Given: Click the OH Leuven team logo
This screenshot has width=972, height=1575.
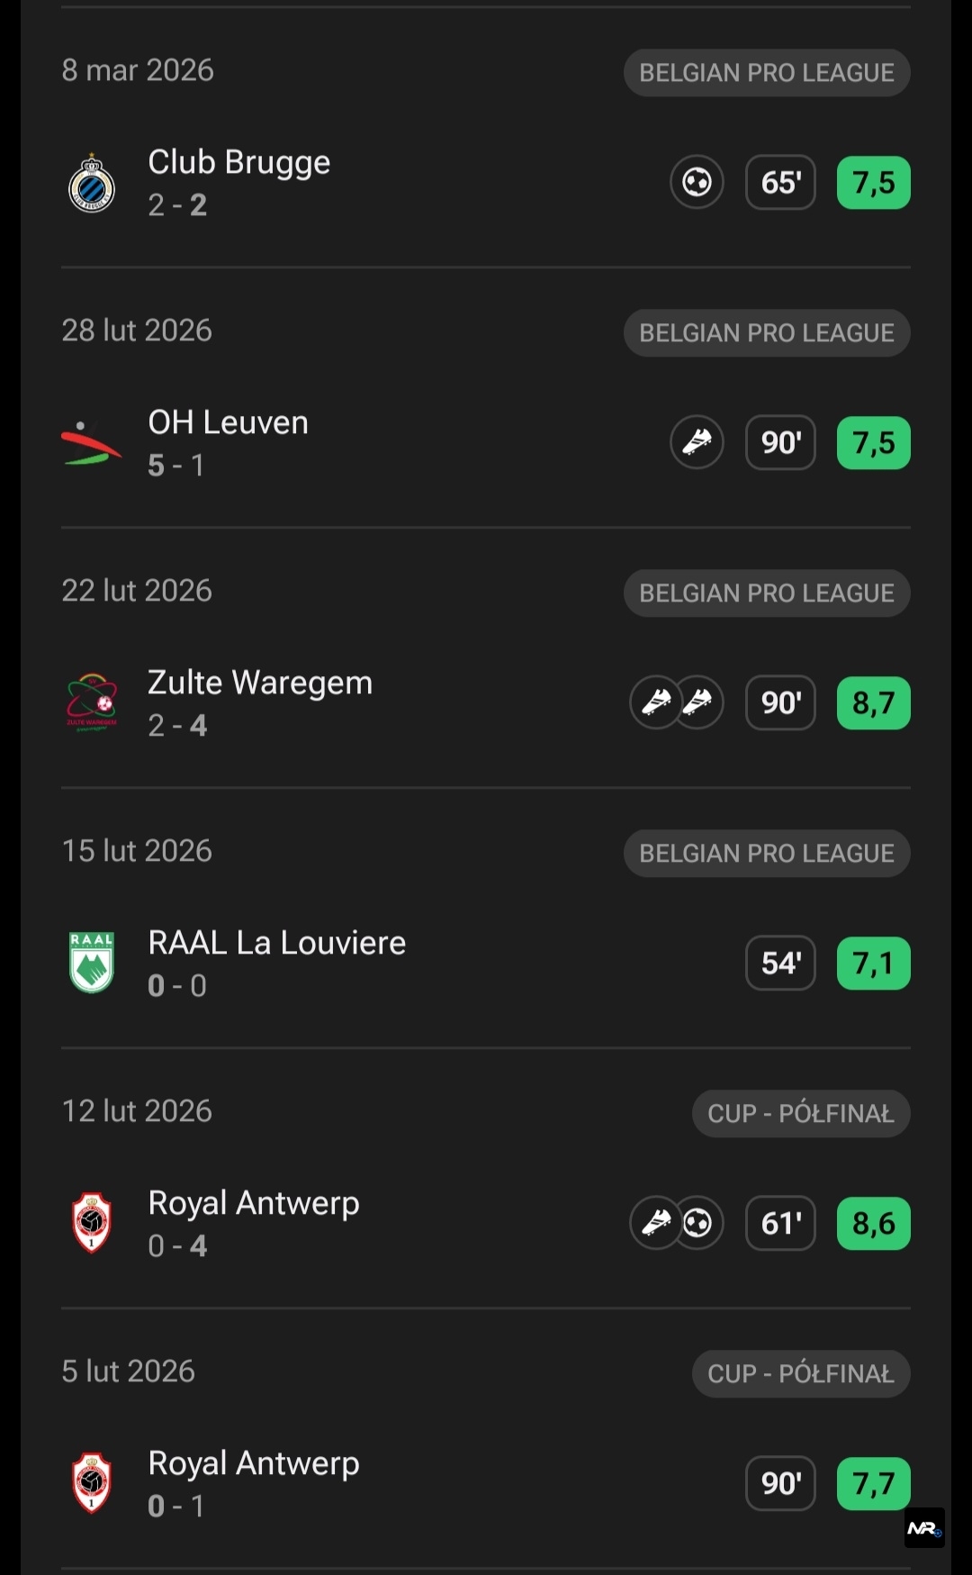Looking at the screenshot, I should pos(92,443).
